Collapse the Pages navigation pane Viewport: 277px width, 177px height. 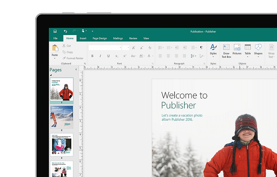76,70
